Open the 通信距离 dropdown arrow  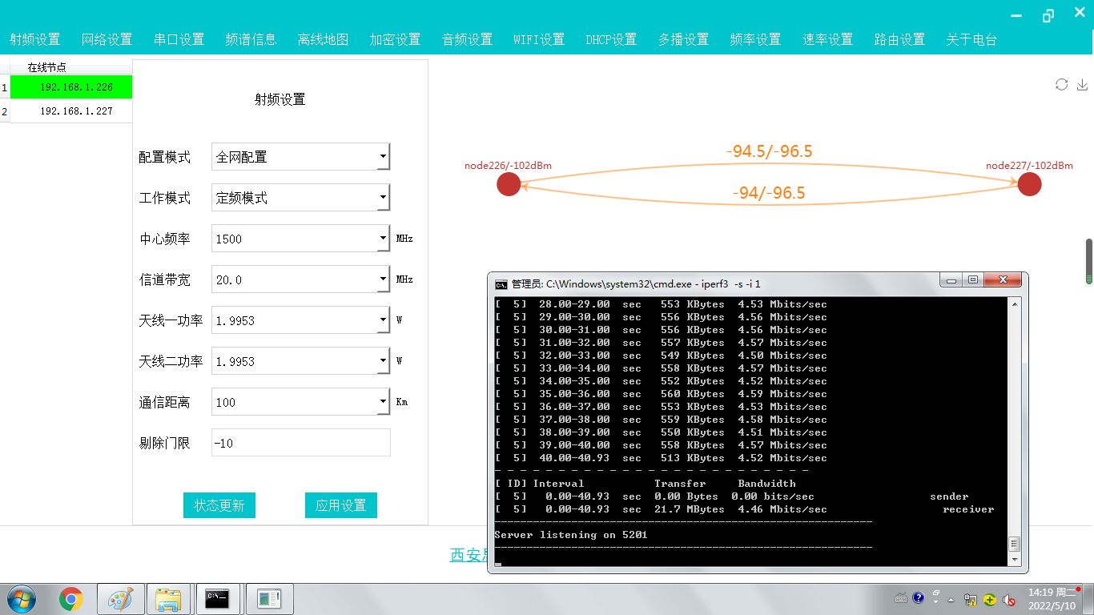384,402
